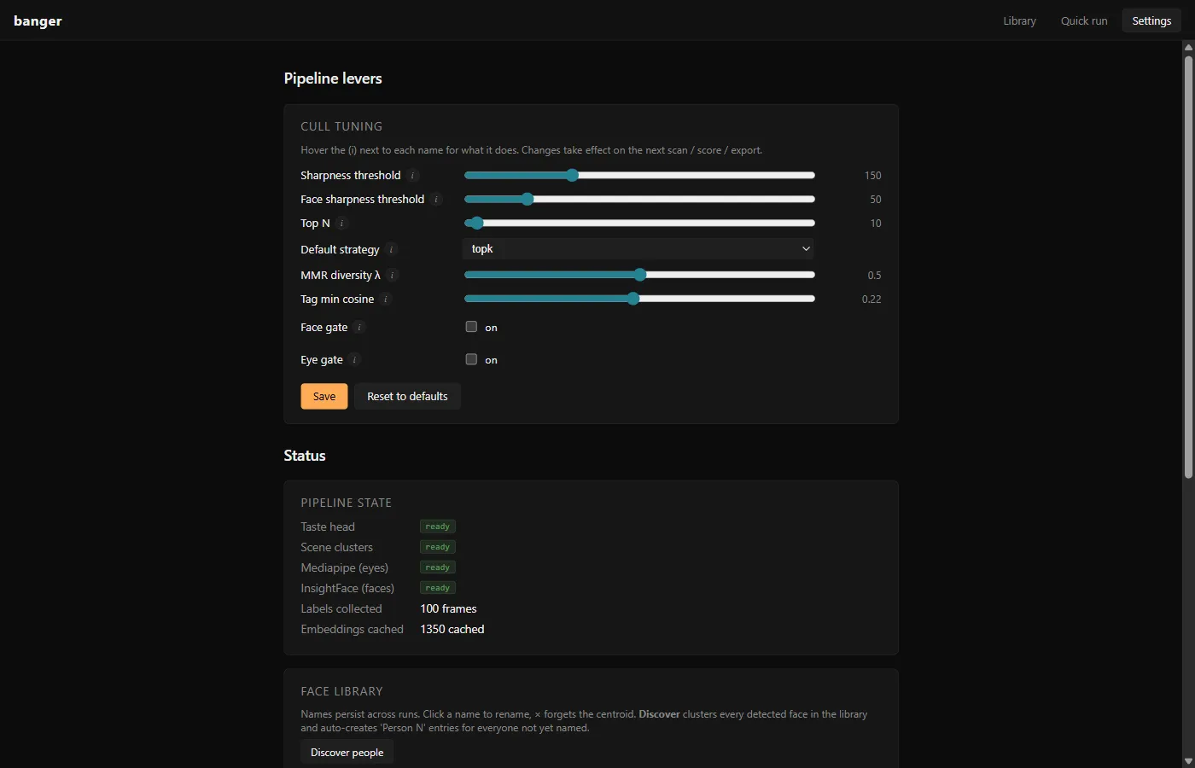Save the cull tuning settings

coord(324,397)
